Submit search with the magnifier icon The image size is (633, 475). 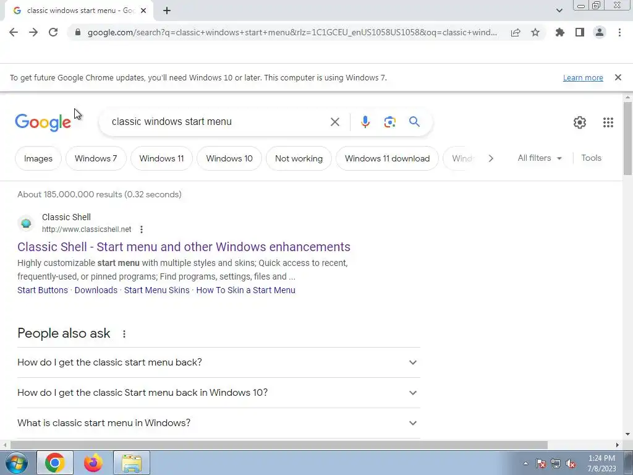[415, 122]
